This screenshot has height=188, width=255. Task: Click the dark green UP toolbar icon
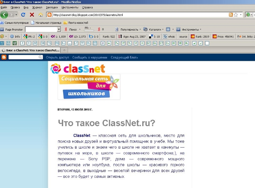click(x=15, y=43)
